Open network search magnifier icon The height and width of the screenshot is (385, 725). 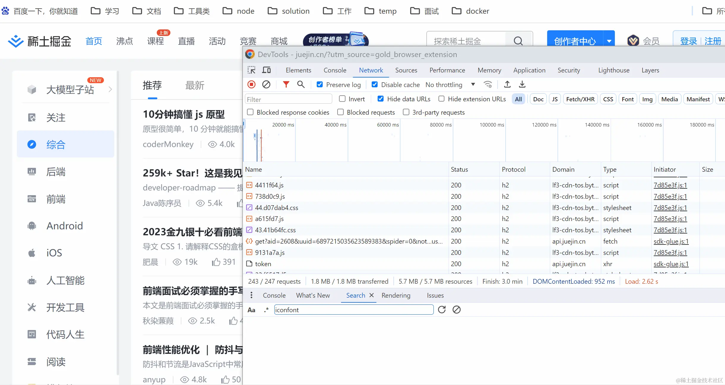pos(301,85)
